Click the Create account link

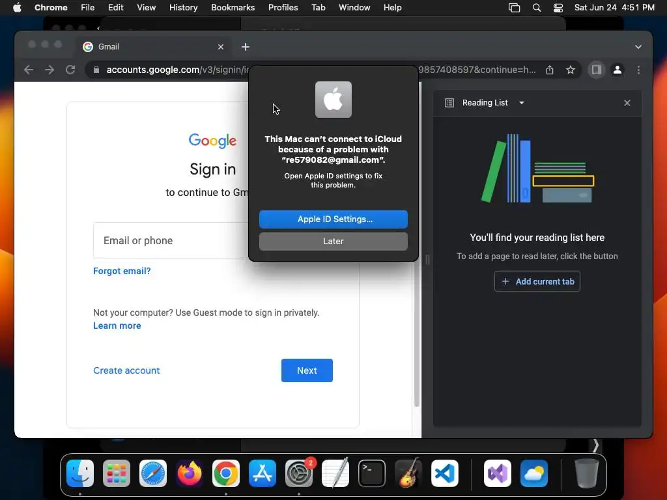[126, 370]
